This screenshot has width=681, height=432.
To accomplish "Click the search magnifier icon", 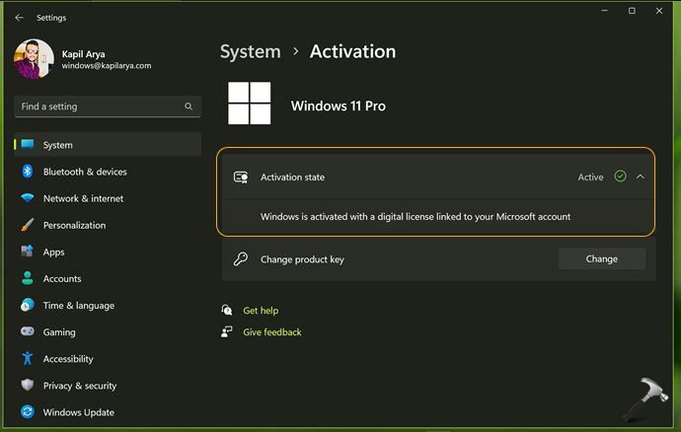I will click(x=189, y=107).
